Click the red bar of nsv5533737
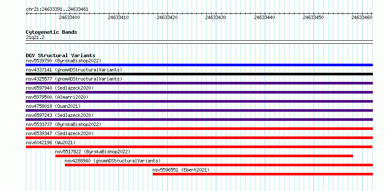 [199, 129]
